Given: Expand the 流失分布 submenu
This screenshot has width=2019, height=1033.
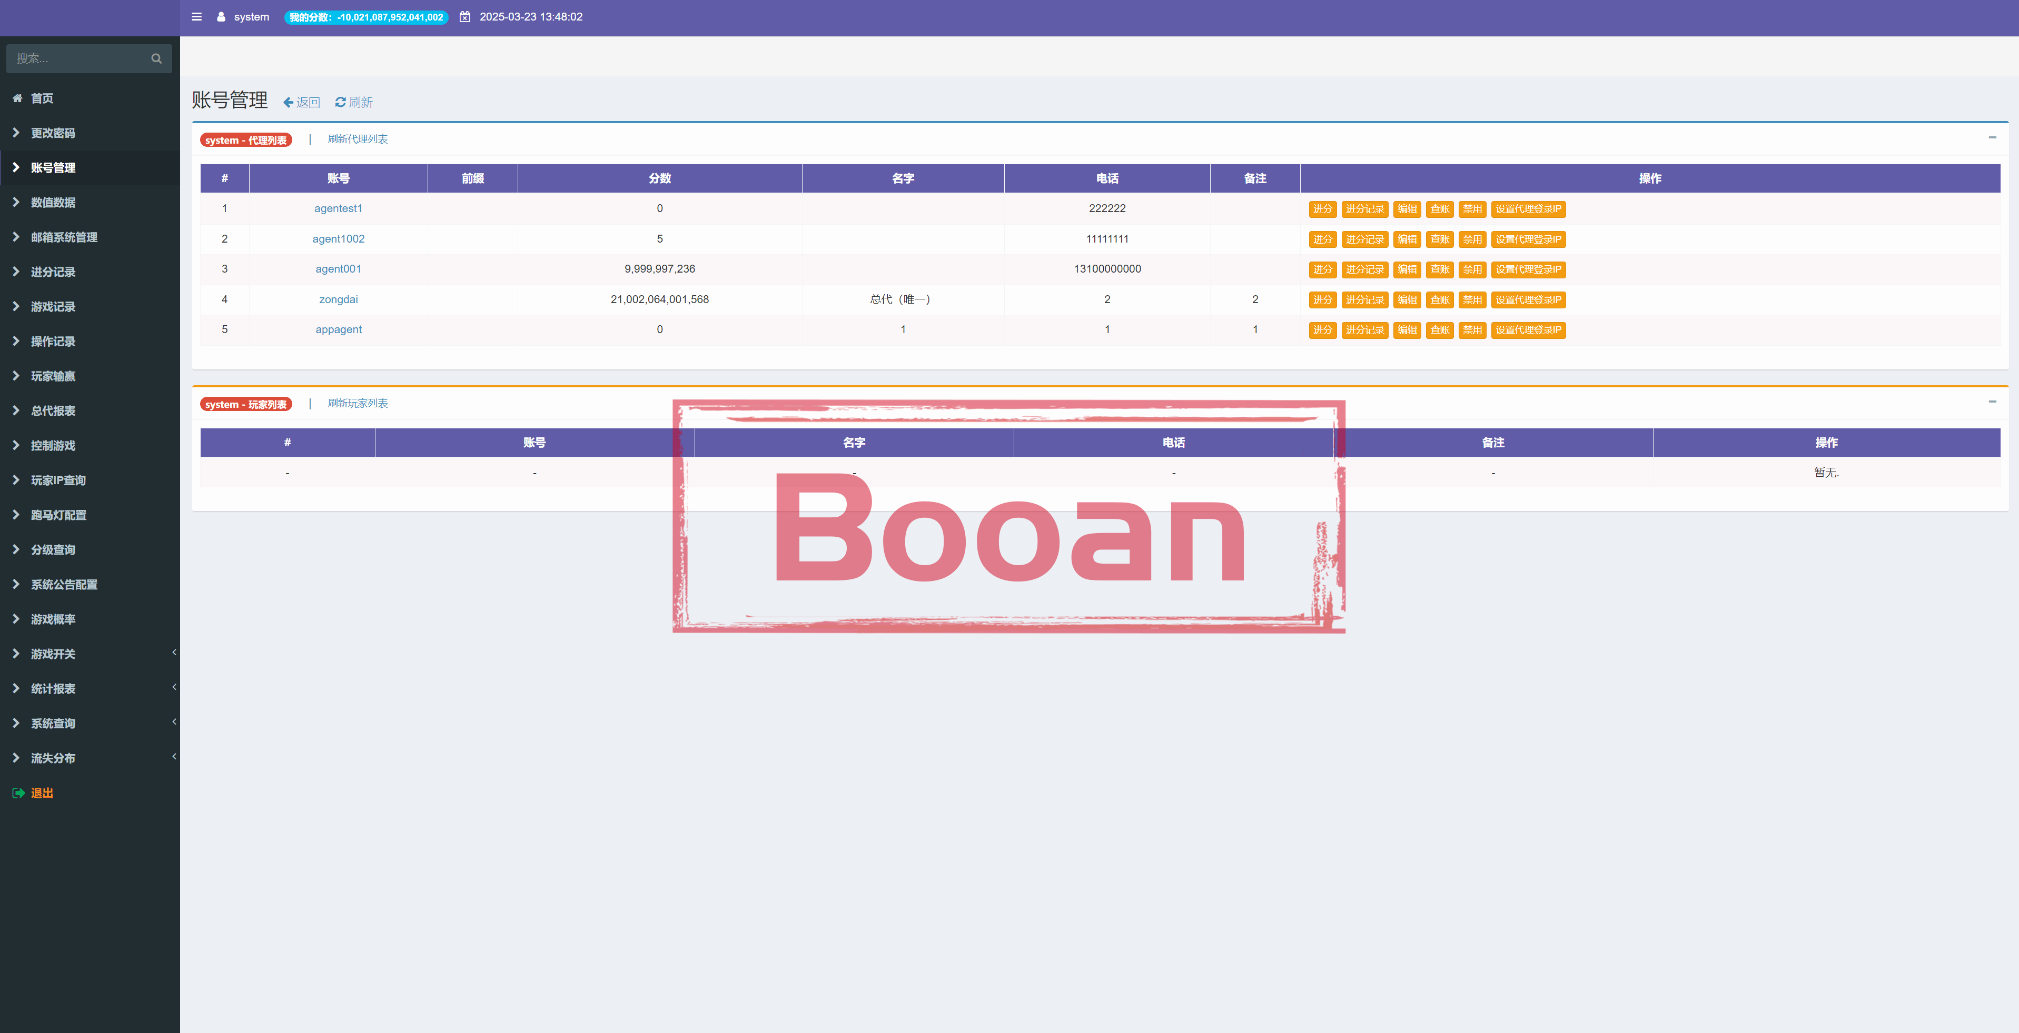Looking at the screenshot, I should 53,758.
